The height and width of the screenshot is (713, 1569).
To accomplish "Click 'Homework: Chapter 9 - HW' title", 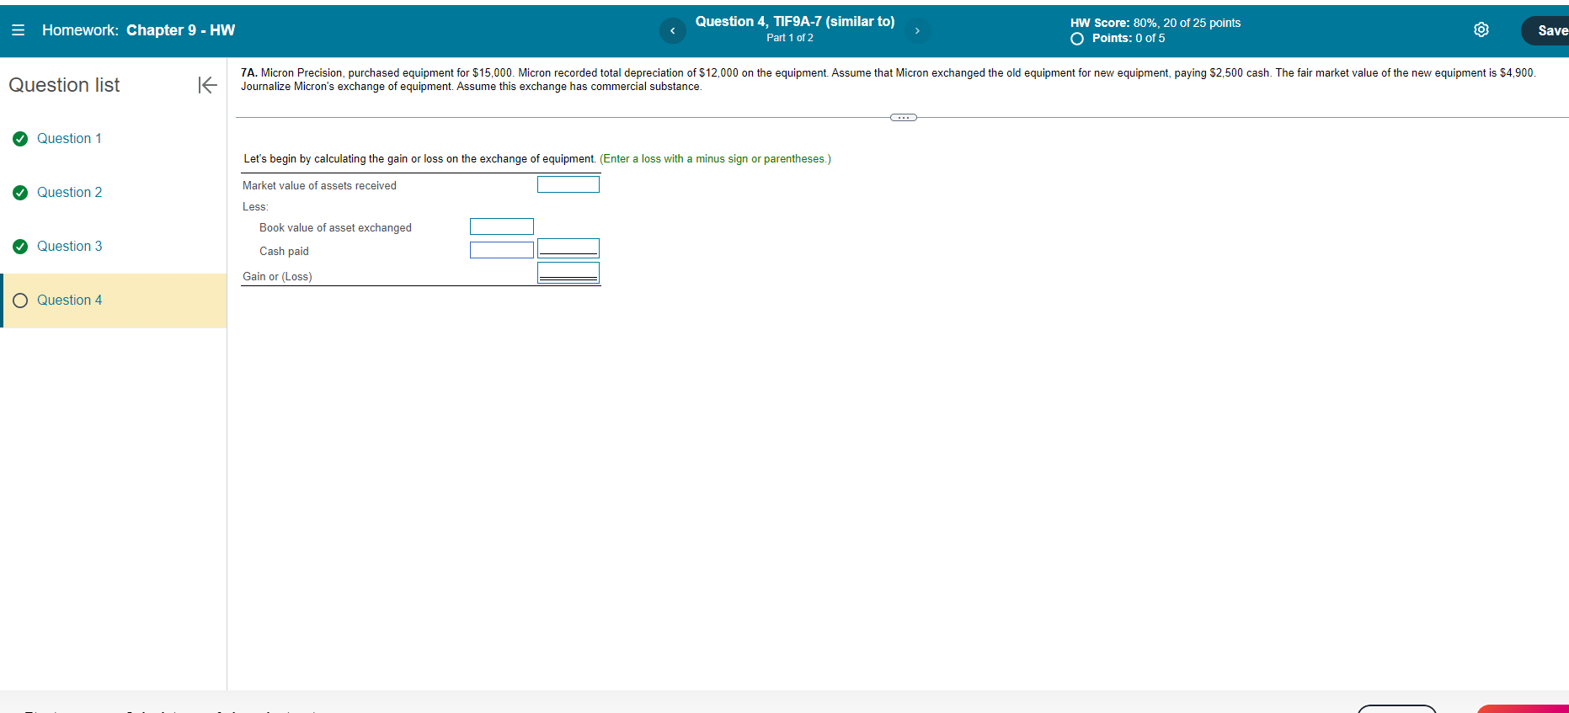I will point(138,30).
